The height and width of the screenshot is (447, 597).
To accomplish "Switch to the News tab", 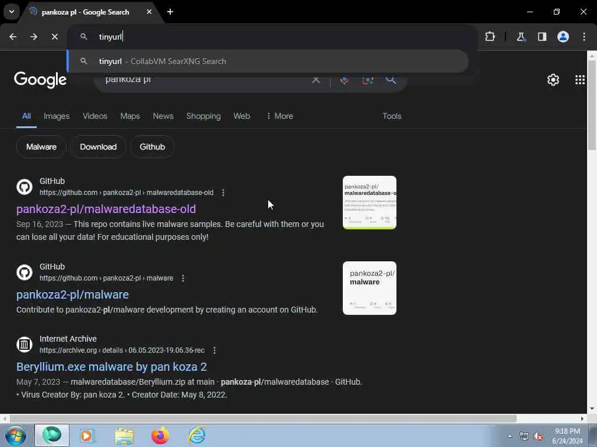I will click(x=163, y=116).
